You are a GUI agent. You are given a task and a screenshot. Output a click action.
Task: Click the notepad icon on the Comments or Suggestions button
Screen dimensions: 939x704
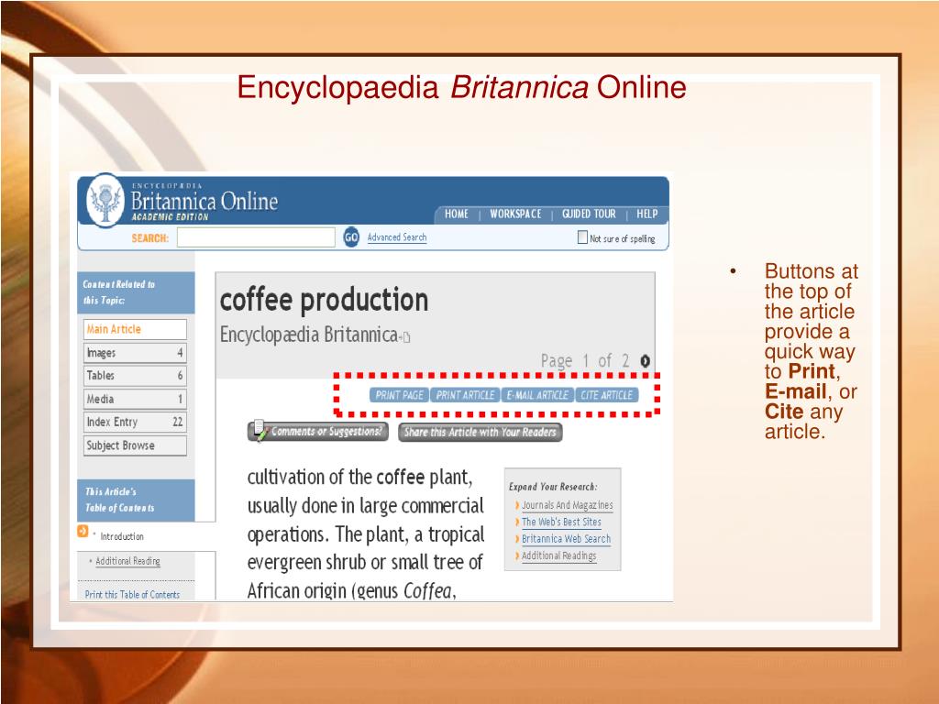(260, 430)
